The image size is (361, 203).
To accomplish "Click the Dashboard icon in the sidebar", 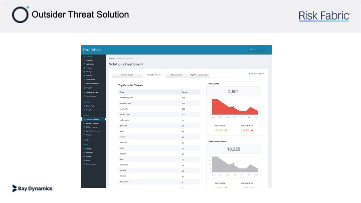I will [x=85, y=60].
